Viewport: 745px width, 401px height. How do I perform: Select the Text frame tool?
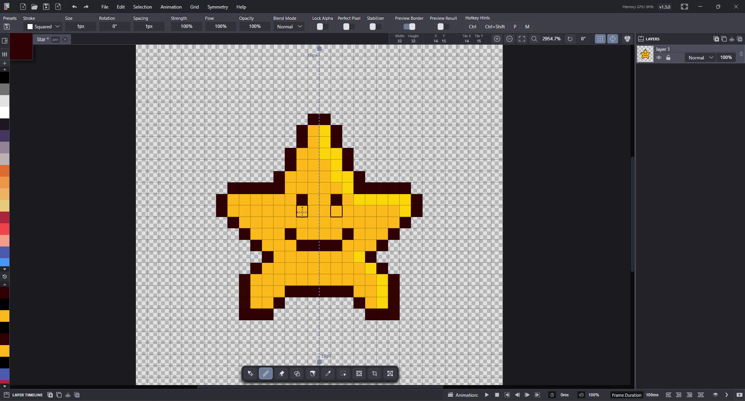click(x=390, y=373)
